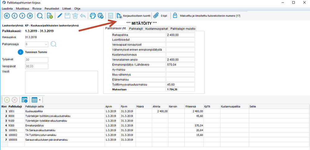Add a new row with the green plus
This screenshot has height=150, width=310.
7,100
